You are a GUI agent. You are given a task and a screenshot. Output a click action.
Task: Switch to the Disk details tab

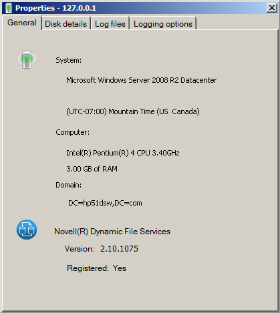[x=66, y=23]
